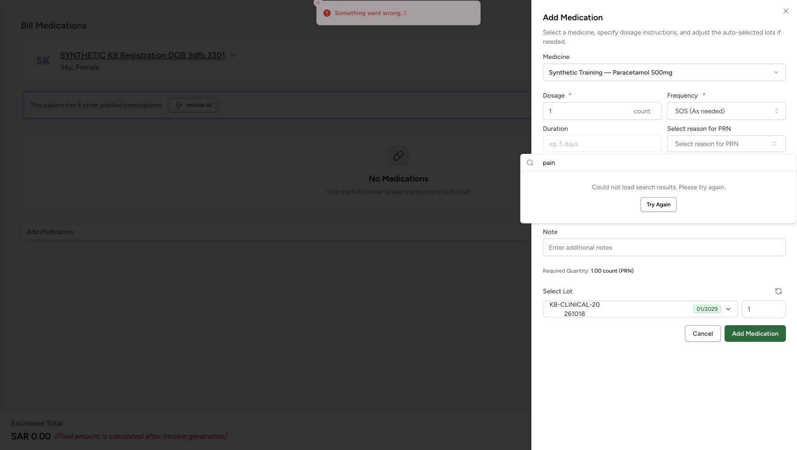Click the 'Could not load search results' message
This screenshot has height=450, width=797.
click(658, 187)
